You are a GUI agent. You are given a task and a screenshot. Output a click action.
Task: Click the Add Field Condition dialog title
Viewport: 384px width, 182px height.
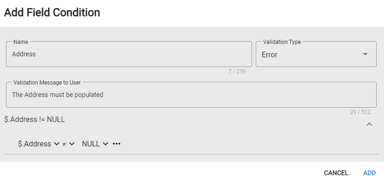pos(52,12)
